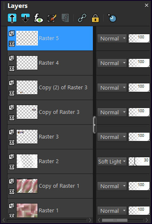Image resolution: width=152 pixels, height=224 pixels.
Task: Select the Raster 3 layer
Action: [50, 137]
